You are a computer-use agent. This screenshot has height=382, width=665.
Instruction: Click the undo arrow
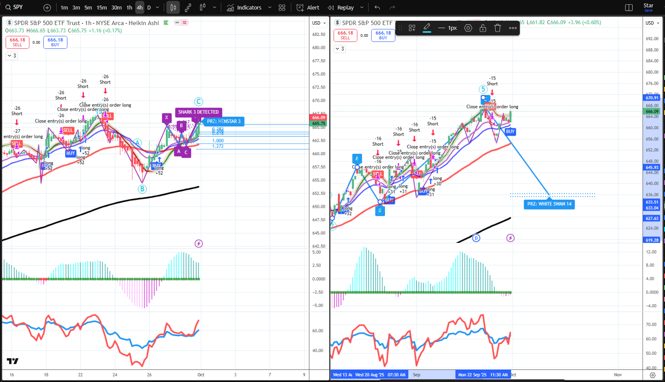click(x=377, y=8)
